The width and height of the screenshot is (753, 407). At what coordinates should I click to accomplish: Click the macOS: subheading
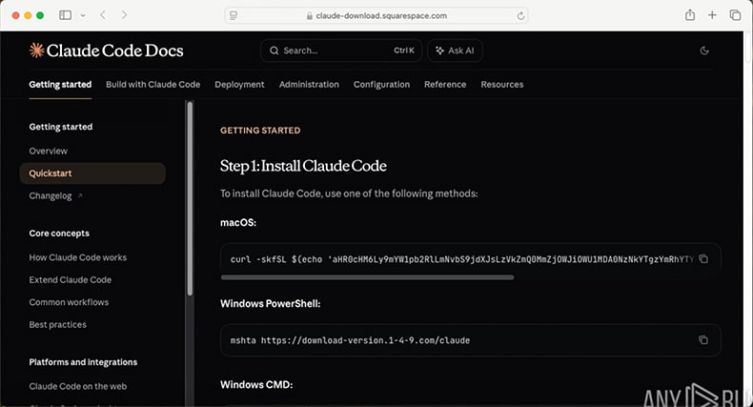[238, 223]
